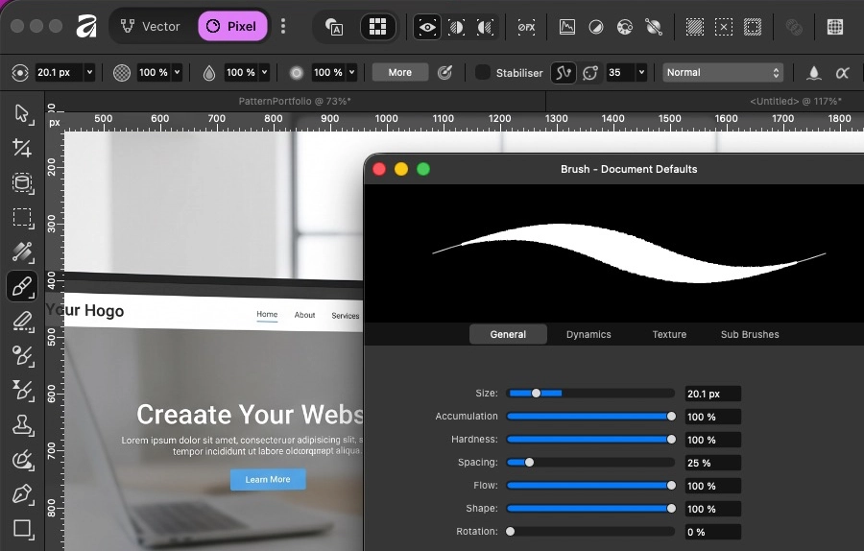Open the hardness percentage dropdown arrow
Screen dimensions: 864x551
coord(351,72)
